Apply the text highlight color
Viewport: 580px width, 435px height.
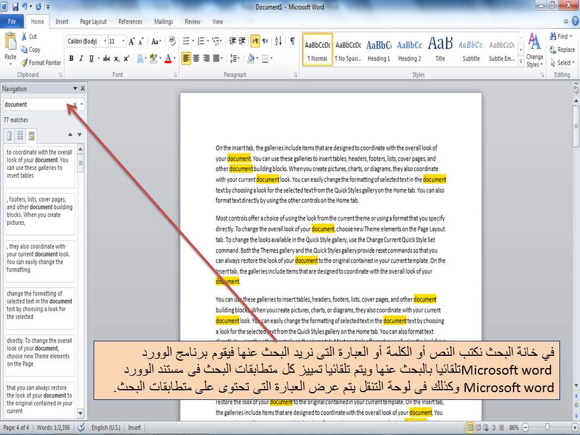click(x=153, y=59)
